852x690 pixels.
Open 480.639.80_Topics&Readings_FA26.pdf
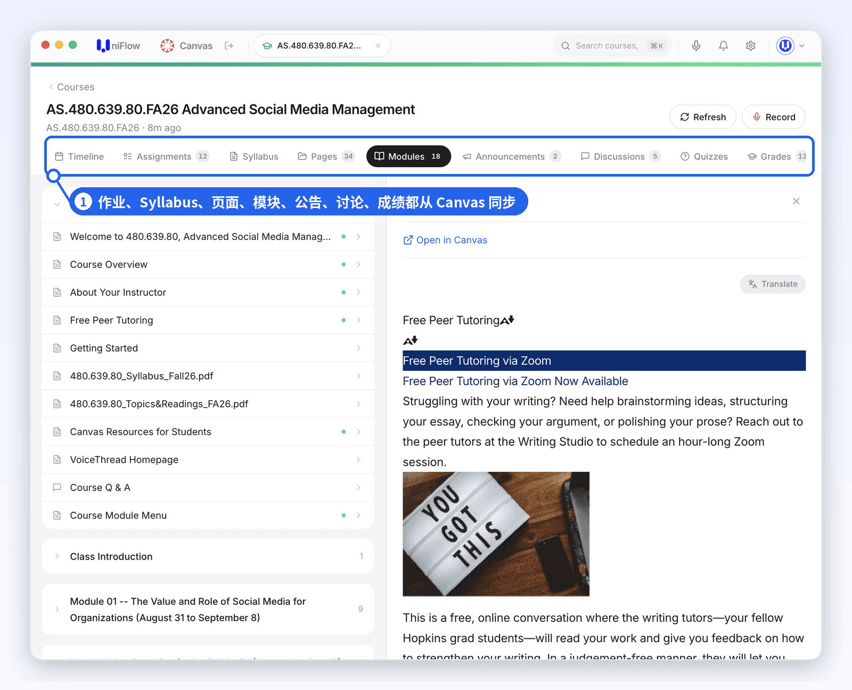tap(208, 404)
